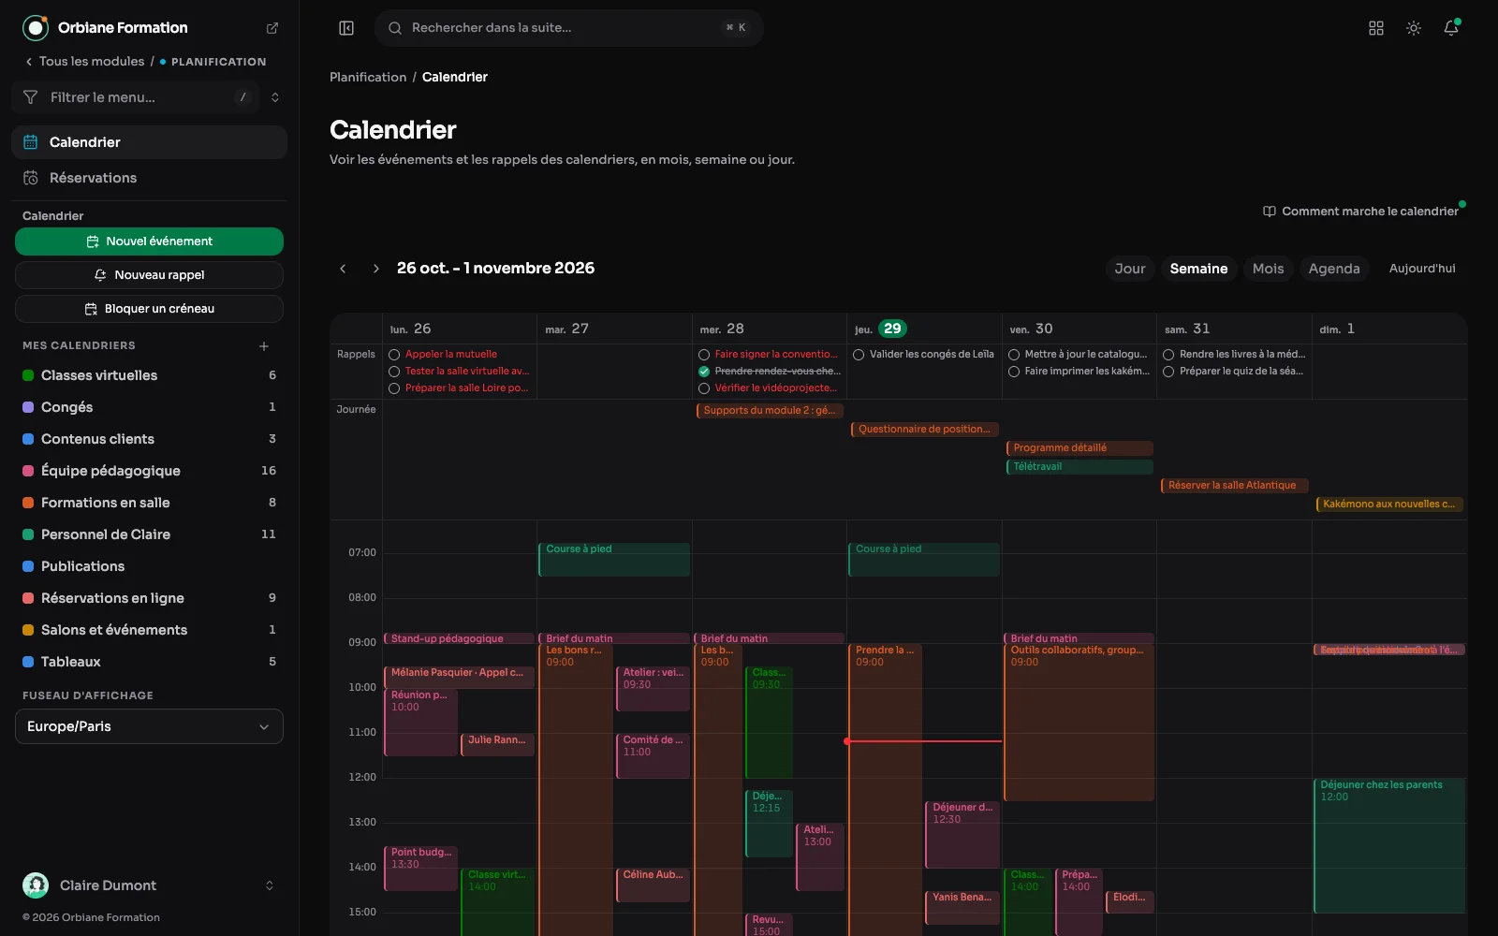Click Planification in the breadcrumb

click(368, 77)
